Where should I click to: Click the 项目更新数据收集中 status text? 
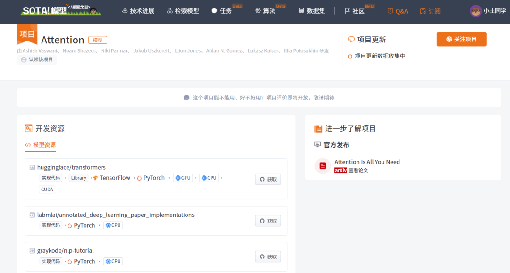coord(380,56)
